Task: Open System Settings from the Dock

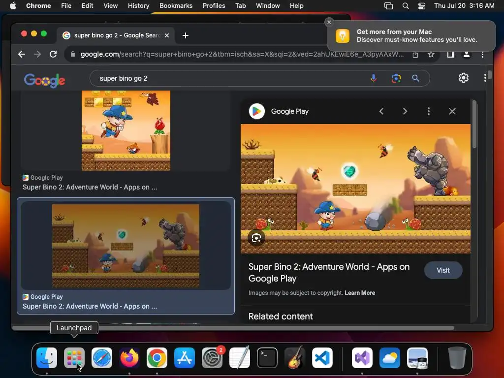Action: (x=212, y=358)
